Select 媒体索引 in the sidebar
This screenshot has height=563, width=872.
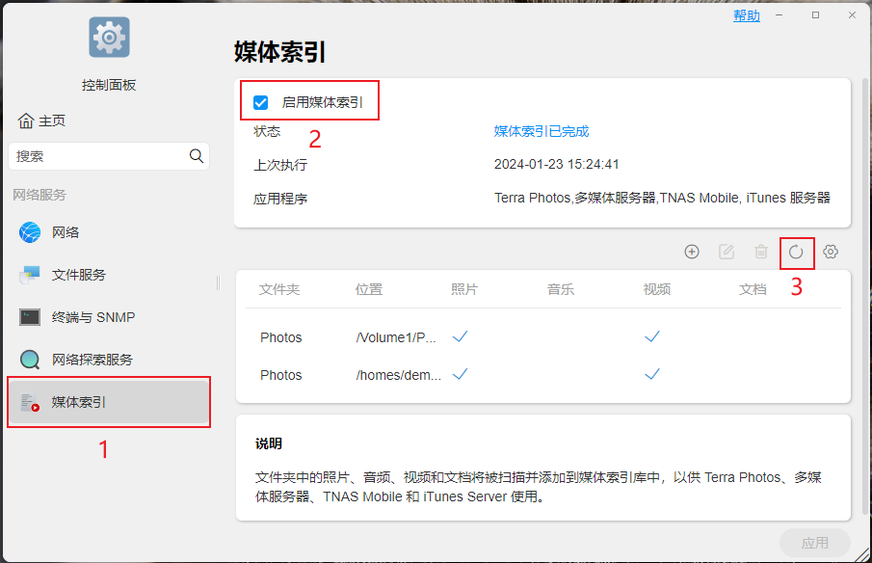coord(109,402)
